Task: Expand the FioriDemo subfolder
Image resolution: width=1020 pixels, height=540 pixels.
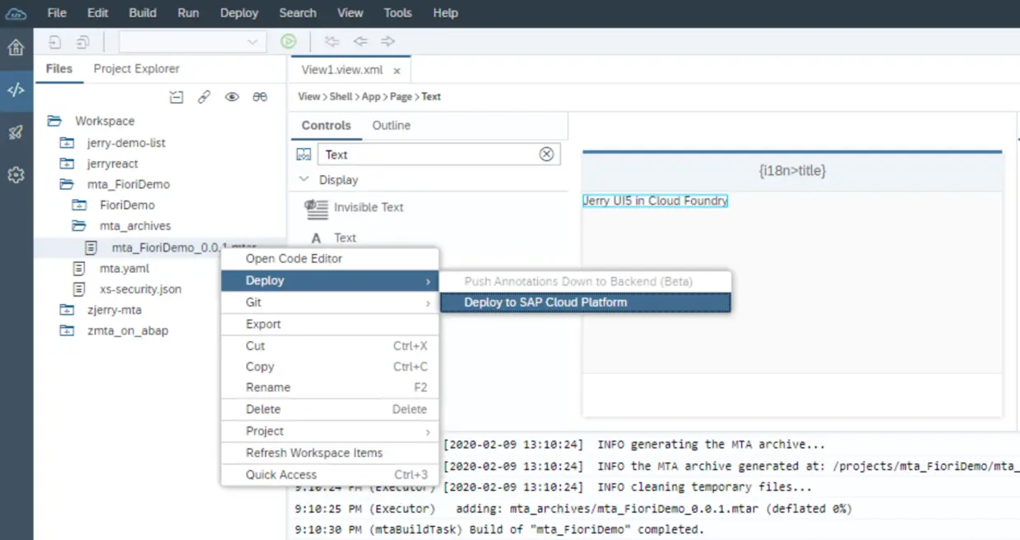Action: coord(79,205)
